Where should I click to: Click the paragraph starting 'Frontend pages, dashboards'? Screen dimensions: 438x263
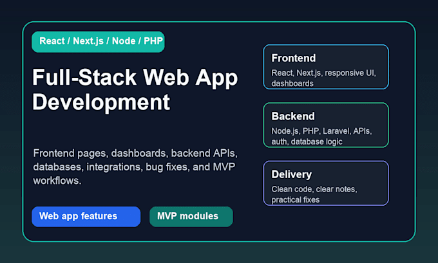coord(135,167)
